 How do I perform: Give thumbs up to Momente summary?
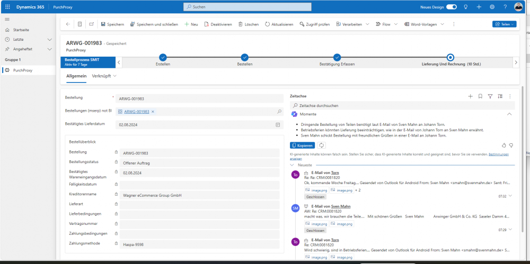(503, 145)
